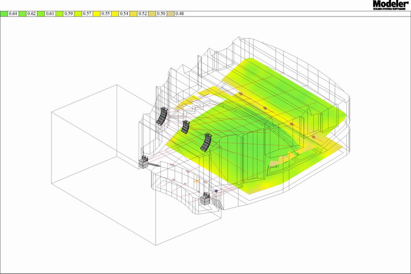Screen dimensions: 411x274
Task: Click the small blue sphere marker
Action: [x=217, y=191]
